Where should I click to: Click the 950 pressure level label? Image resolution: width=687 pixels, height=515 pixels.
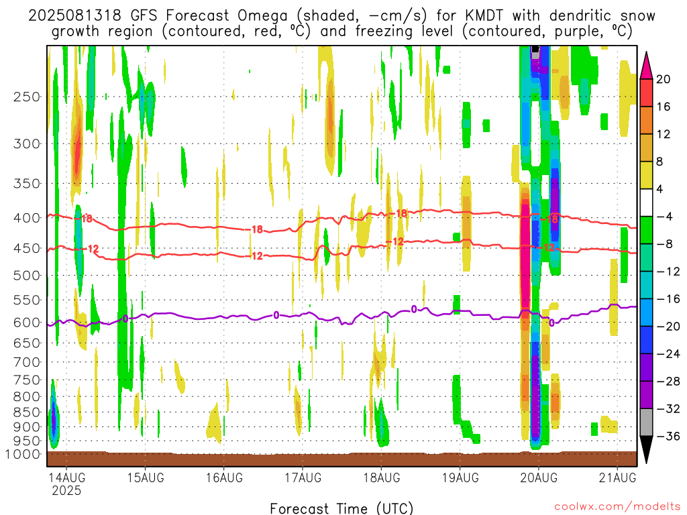coord(27,441)
